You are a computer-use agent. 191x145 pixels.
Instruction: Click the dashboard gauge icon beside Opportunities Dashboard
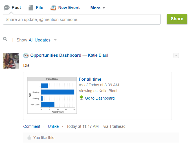point(26,56)
